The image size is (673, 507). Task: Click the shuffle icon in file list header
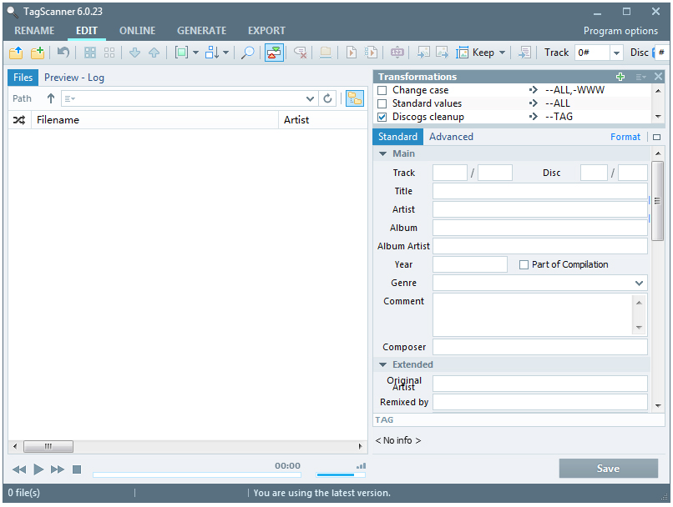tap(19, 120)
